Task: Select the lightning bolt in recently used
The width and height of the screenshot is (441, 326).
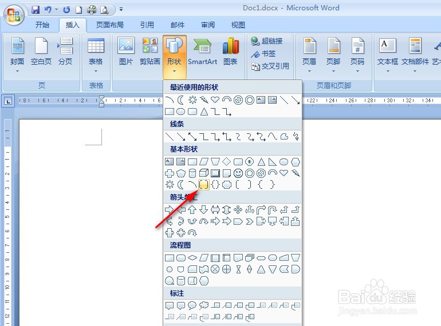Action: pyautogui.click(x=204, y=100)
